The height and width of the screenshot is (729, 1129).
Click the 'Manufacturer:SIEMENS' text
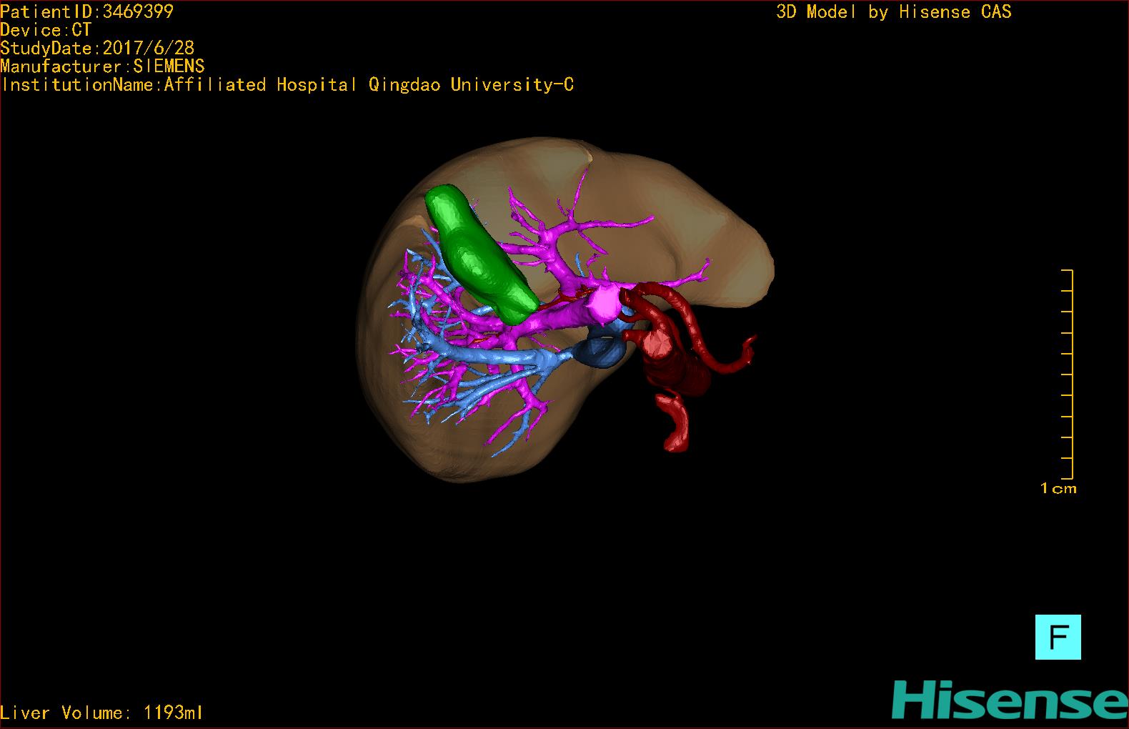click(x=102, y=66)
